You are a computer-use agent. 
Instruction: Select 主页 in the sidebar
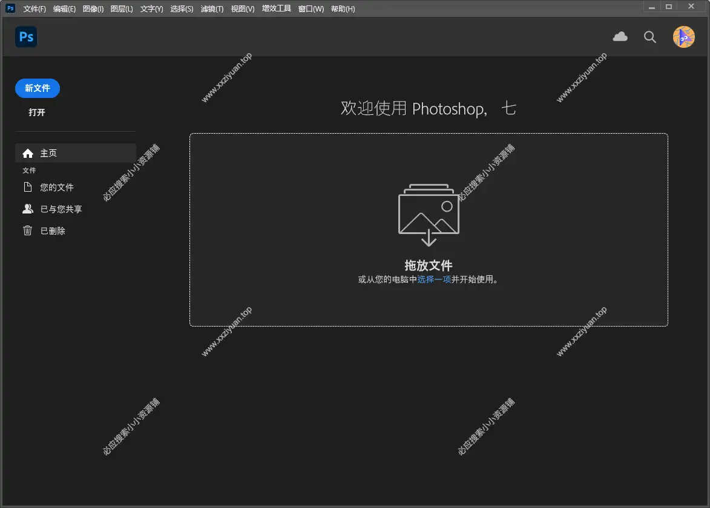76,153
